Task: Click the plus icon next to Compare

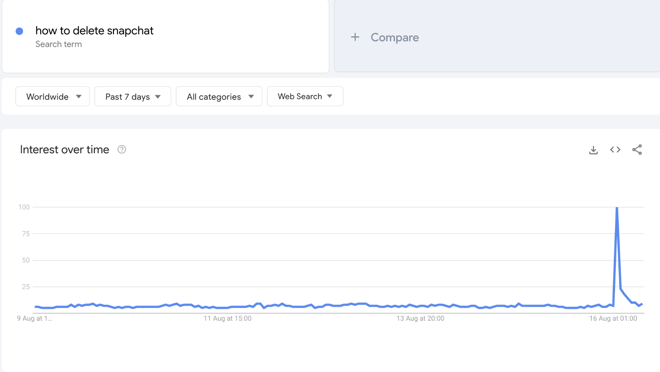Action: pyautogui.click(x=355, y=37)
